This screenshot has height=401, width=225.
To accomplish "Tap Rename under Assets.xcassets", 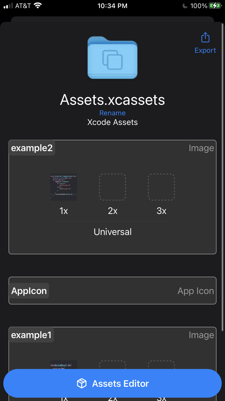I will tap(113, 113).
